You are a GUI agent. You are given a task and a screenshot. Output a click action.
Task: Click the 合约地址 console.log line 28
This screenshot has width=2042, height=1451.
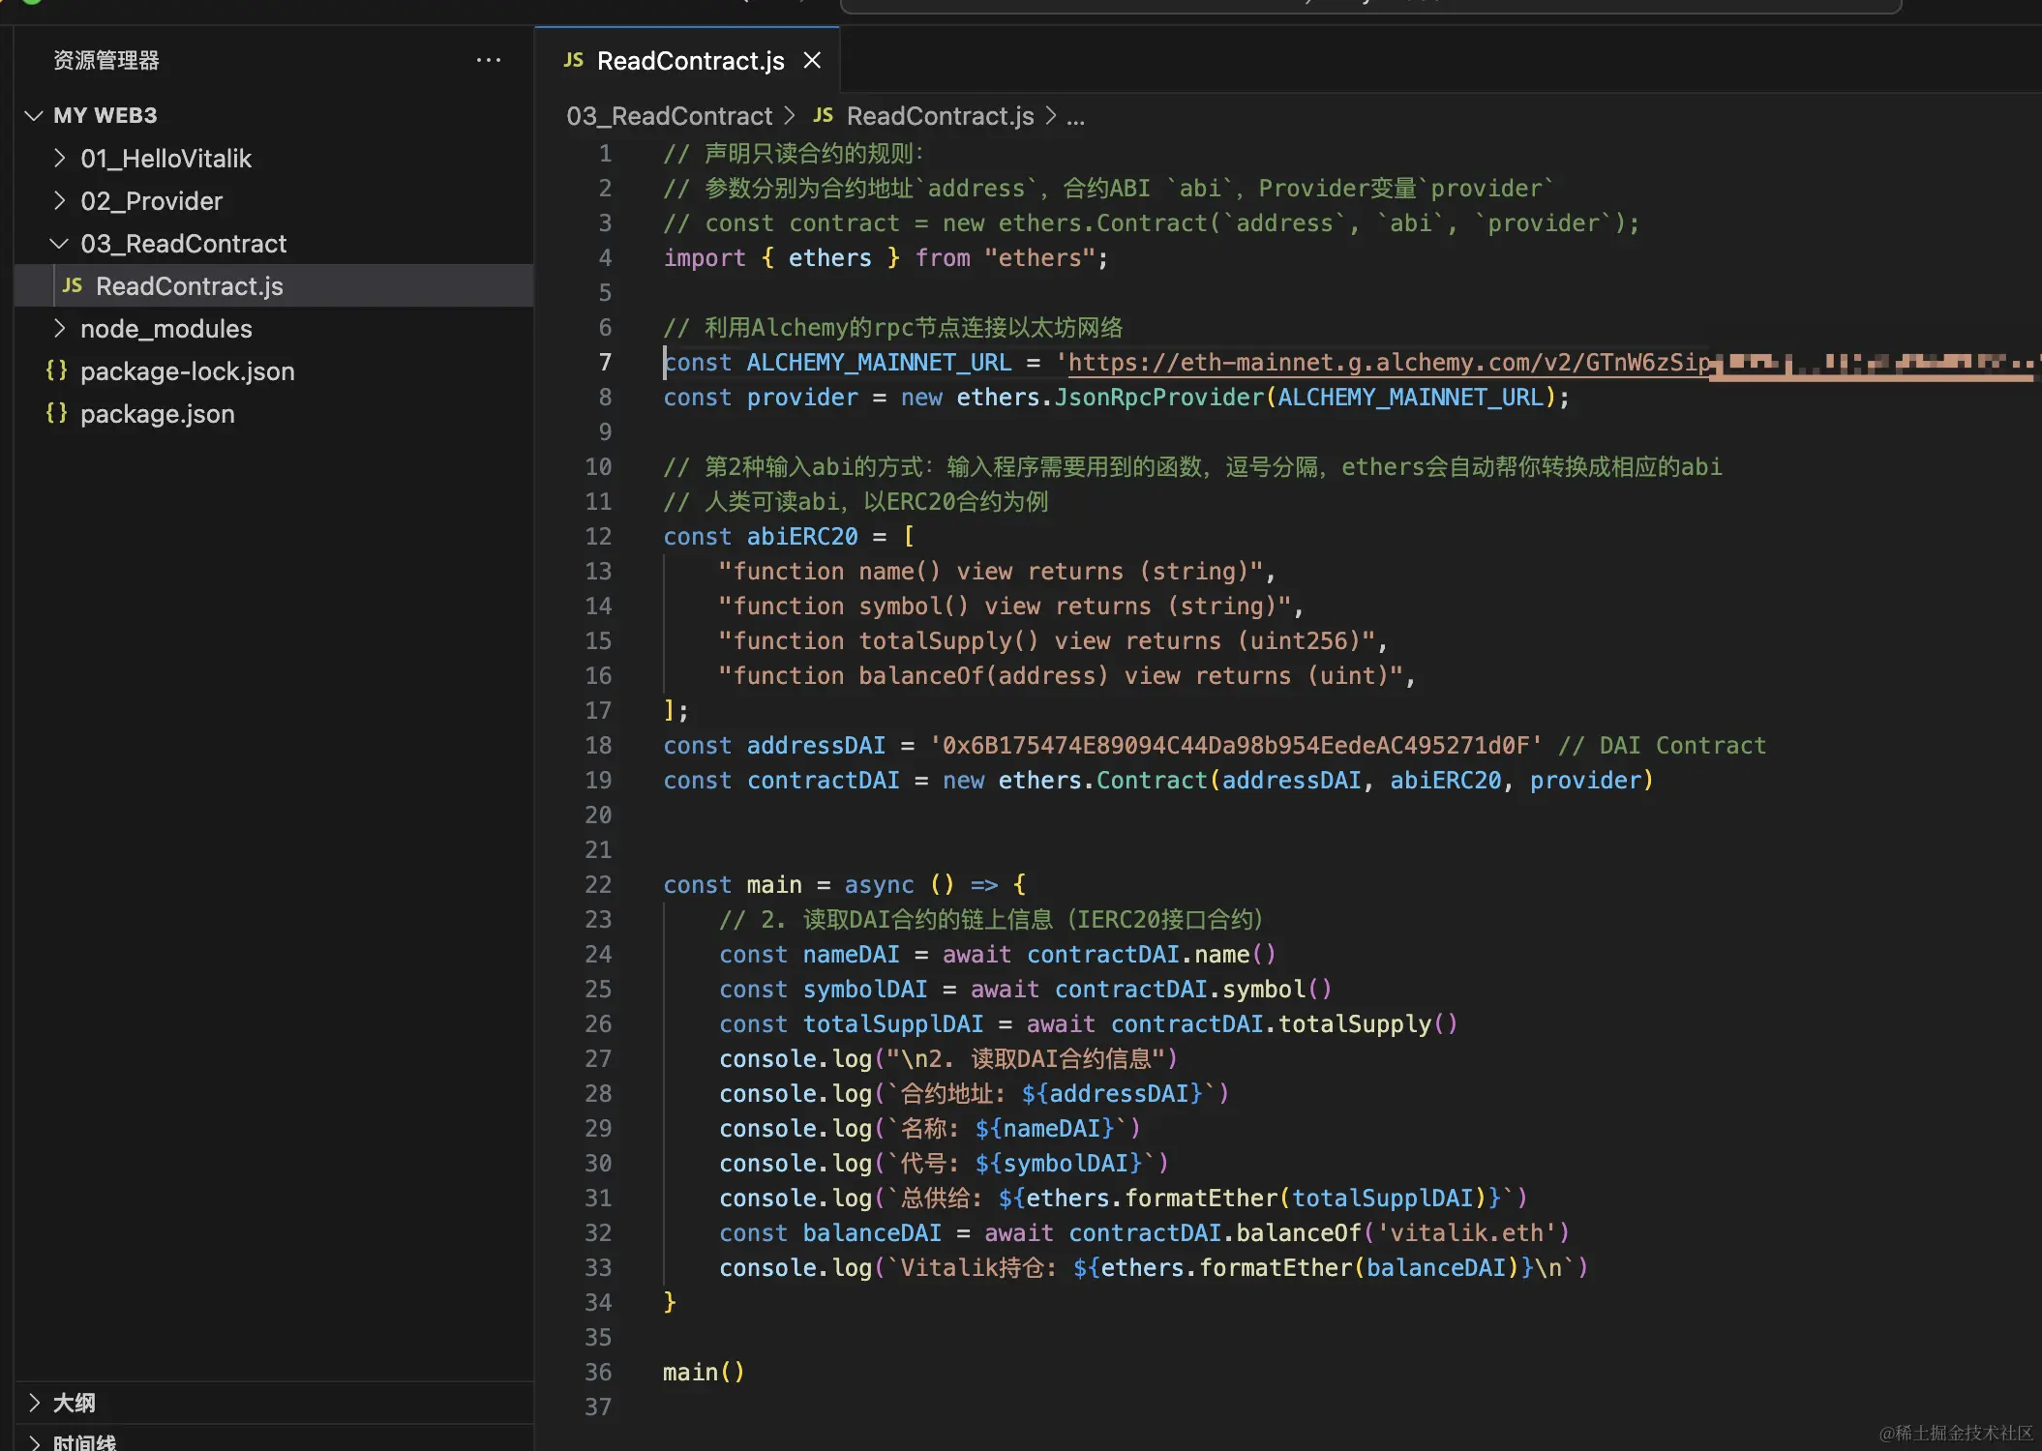tap(974, 1094)
